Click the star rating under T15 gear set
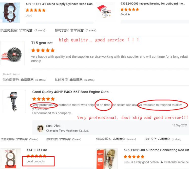 43,50
